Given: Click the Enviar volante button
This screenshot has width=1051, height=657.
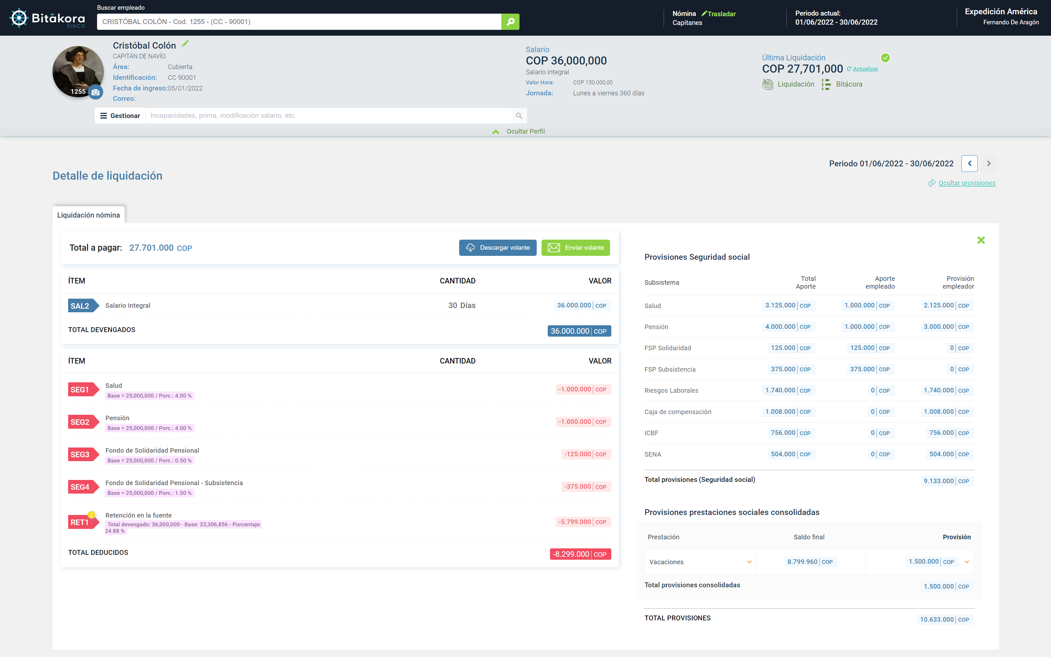Looking at the screenshot, I should pos(576,248).
